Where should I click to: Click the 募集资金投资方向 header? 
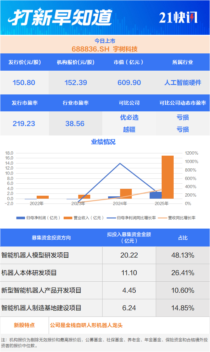point(51,238)
